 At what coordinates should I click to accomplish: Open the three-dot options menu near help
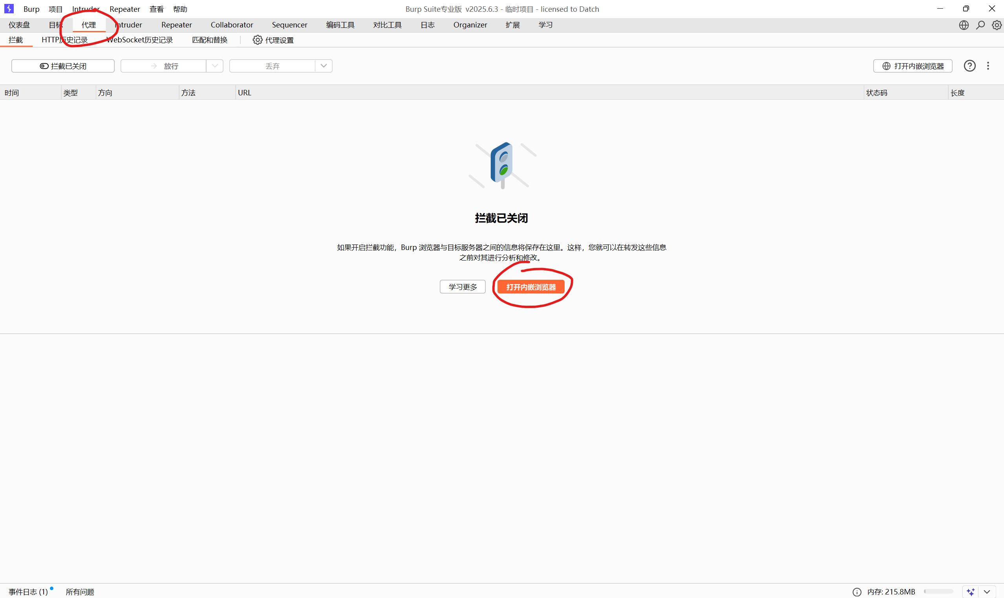point(988,66)
